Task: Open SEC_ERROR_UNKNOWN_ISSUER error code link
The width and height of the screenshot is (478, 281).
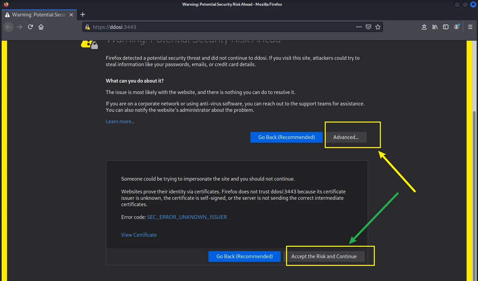Action: (187, 217)
